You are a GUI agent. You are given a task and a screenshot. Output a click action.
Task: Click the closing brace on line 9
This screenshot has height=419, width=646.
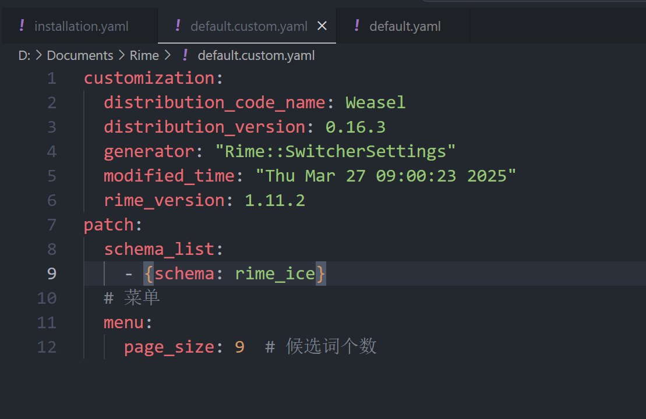pos(320,274)
